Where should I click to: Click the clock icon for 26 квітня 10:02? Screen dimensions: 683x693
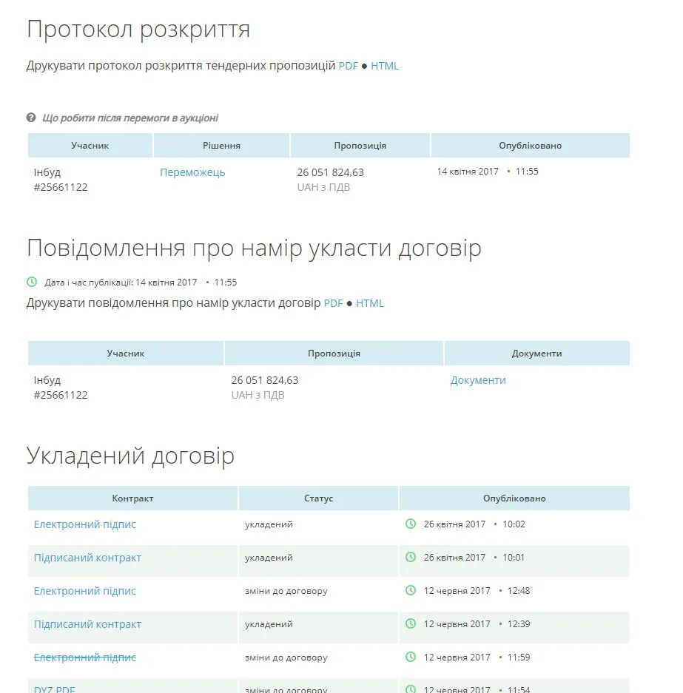pyautogui.click(x=411, y=524)
